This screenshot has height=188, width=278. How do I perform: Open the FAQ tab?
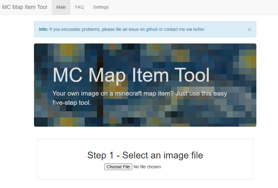click(79, 7)
